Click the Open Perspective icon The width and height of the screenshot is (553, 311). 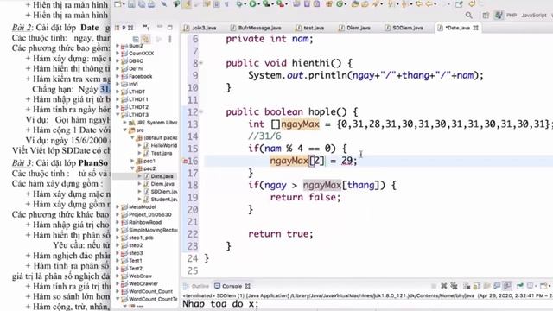[486, 16]
